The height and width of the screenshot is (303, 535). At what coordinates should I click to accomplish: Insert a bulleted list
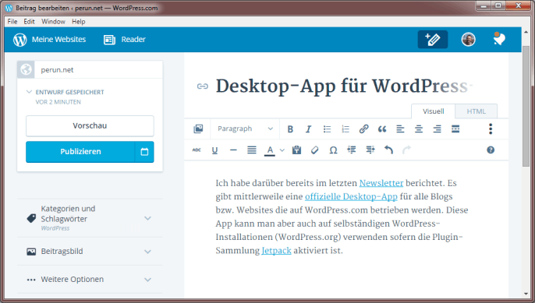pyautogui.click(x=327, y=129)
